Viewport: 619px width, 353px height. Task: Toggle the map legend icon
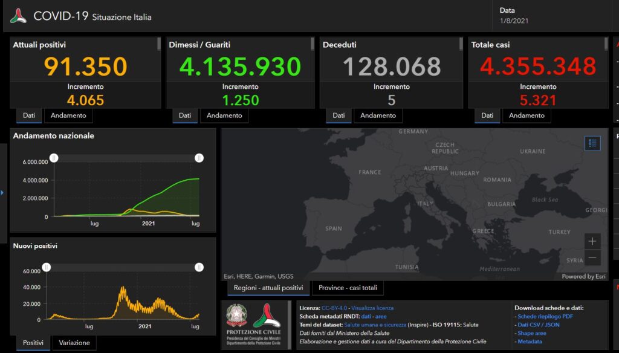pos(592,143)
